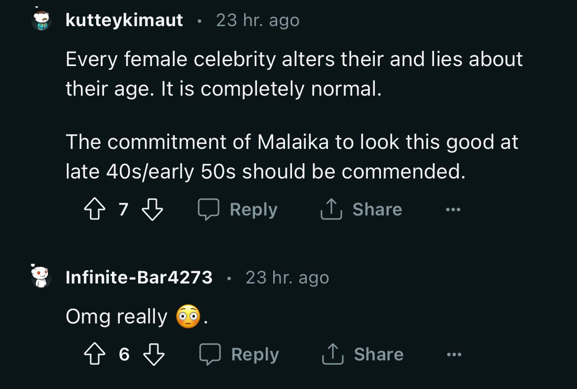The image size is (577, 389).
Task: Open more options on Infinite-Bar4273's comment
Action: [x=454, y=354]
